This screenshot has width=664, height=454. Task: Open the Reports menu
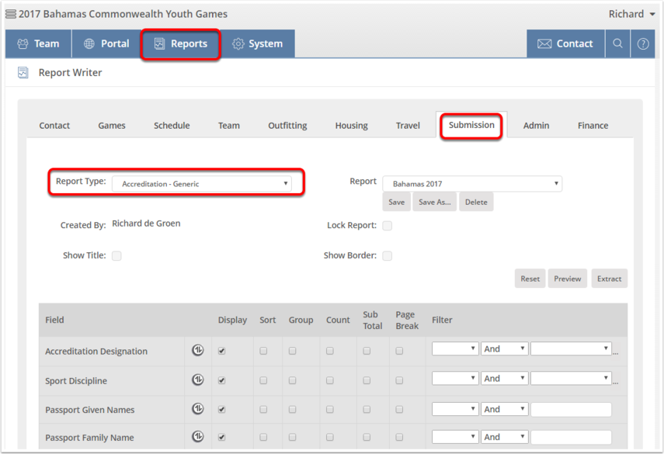180,43
